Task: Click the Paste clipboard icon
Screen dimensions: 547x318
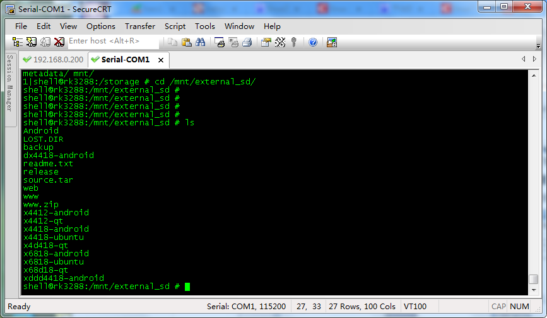Action: click(x=187, y=42)
